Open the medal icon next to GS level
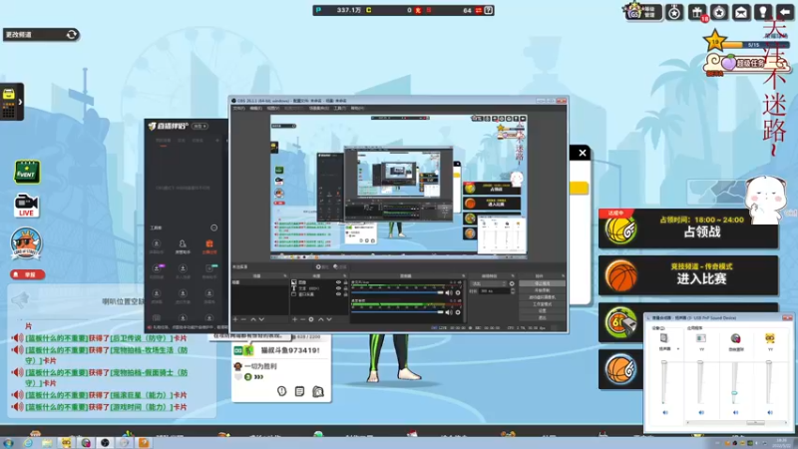 (x=674, y=12)
